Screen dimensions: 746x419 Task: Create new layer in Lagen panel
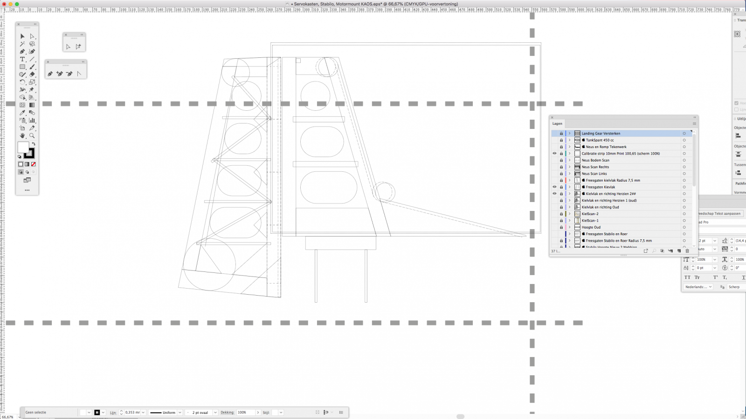tap(679, 251)
